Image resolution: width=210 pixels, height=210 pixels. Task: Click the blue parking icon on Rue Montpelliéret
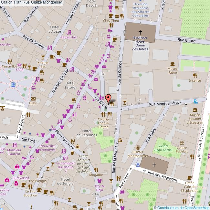click(x=195, y=101)
